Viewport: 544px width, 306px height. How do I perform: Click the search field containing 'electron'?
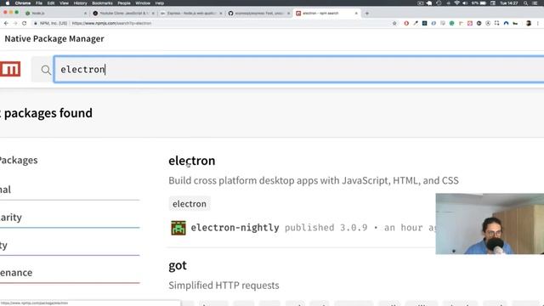[x=298, y=70]
